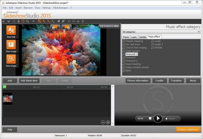Stop the slideshow preview playback
This screenshot has height=139, width=203.
(x=150, y=118)
